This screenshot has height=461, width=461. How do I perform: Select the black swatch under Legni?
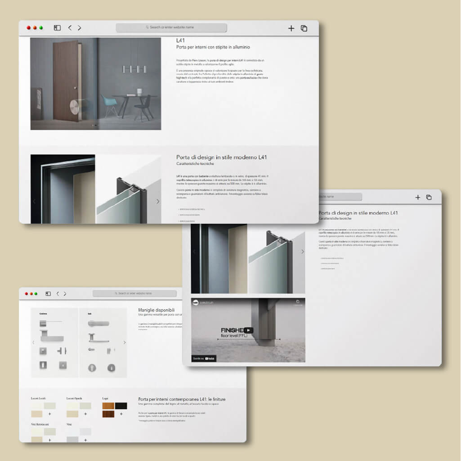pyautogui.click(x=121, y=406)
